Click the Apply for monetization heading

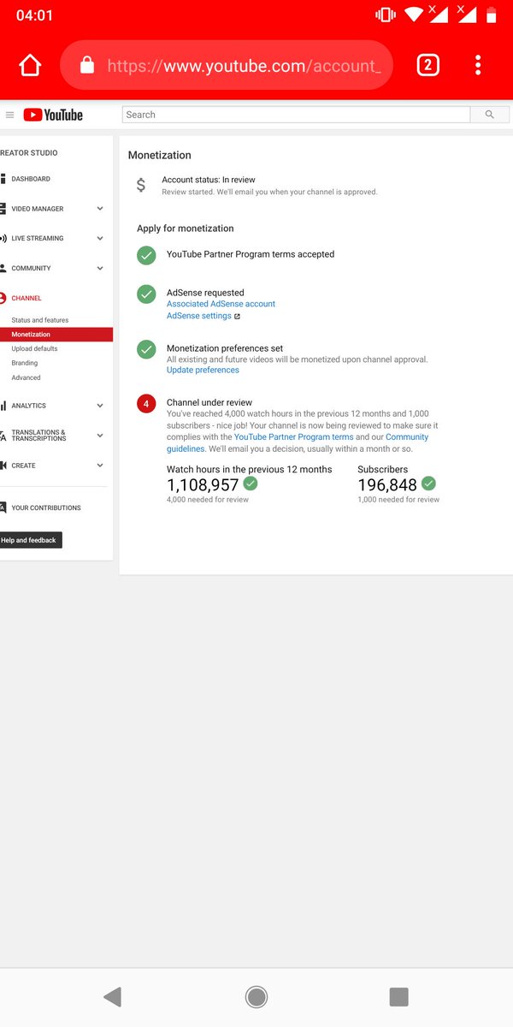tap(186, 229)
